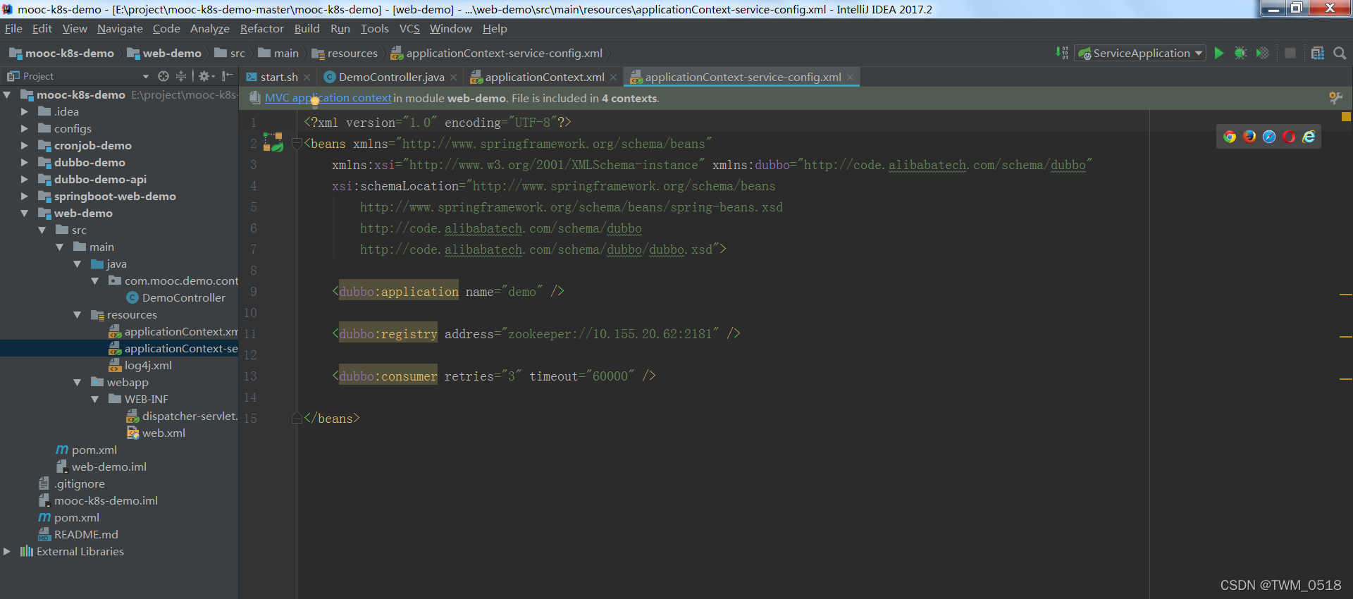Collapse the mooc-k8s-demo root node
The height and width of the screenshot is (599, 1353).
(7, 94)
